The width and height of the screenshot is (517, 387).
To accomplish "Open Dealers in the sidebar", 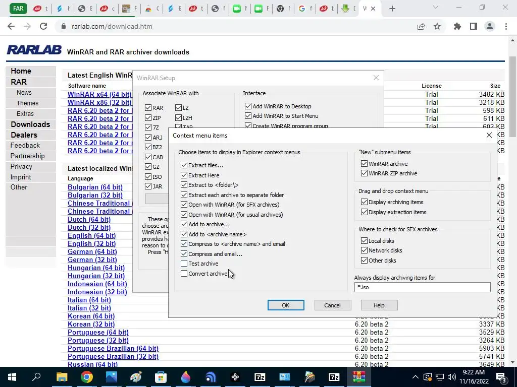I will (x=24, y=135).
